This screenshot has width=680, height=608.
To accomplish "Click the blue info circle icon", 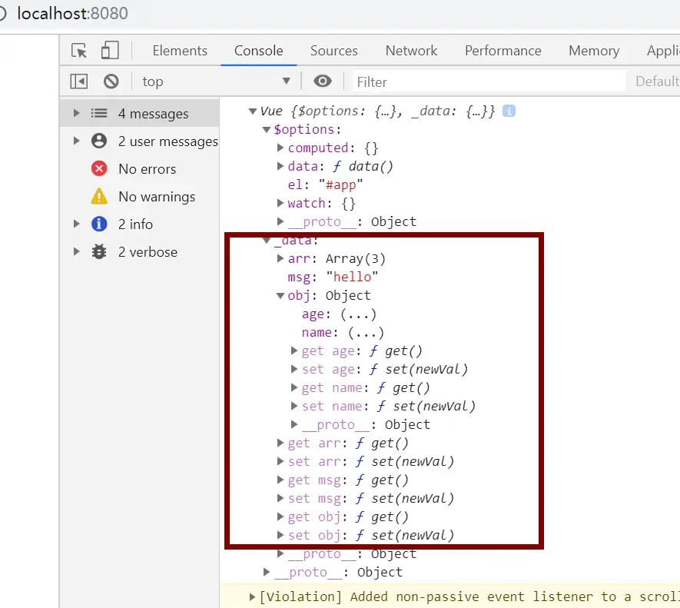I will tap(99, 224).
